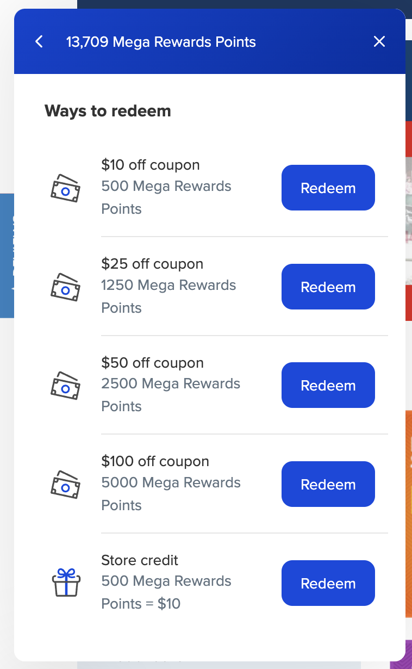Click the "13,709 Mega Rewards Points" header title
The image size is (412, 669).
click(161, 42)
